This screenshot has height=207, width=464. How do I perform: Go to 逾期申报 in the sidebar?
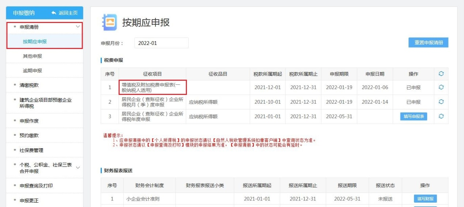tap(33, 70)
